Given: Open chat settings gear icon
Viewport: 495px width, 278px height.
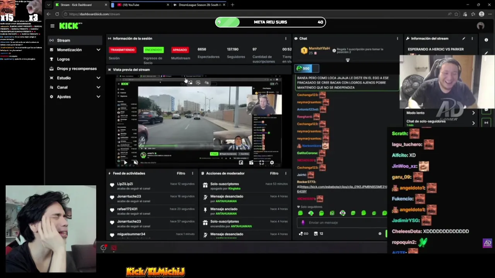Looking at the screenshot, I should pos(380,234).
